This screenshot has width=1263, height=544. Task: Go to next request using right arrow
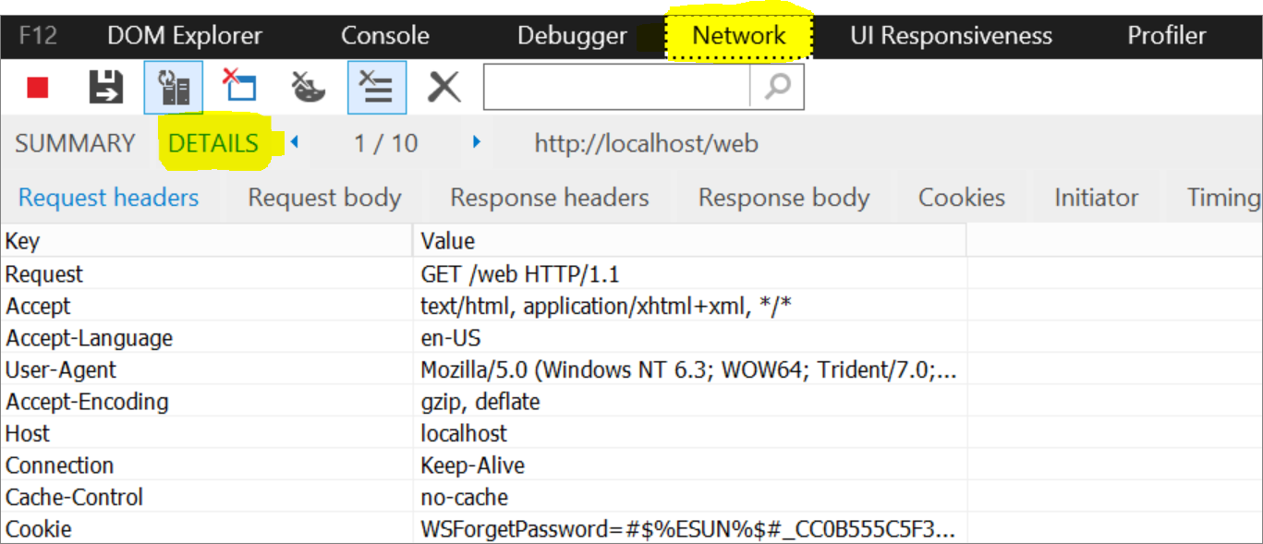(477, 142)
